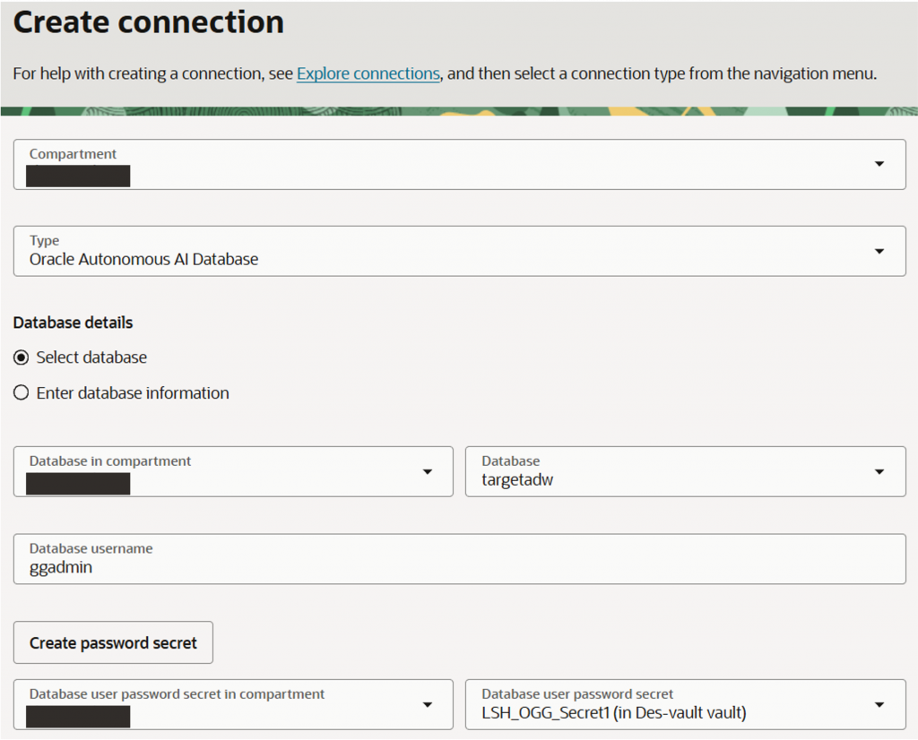Click the Type field dropdown arrow
The width and height of the screenshot is (918, 740).
[879, 251]
